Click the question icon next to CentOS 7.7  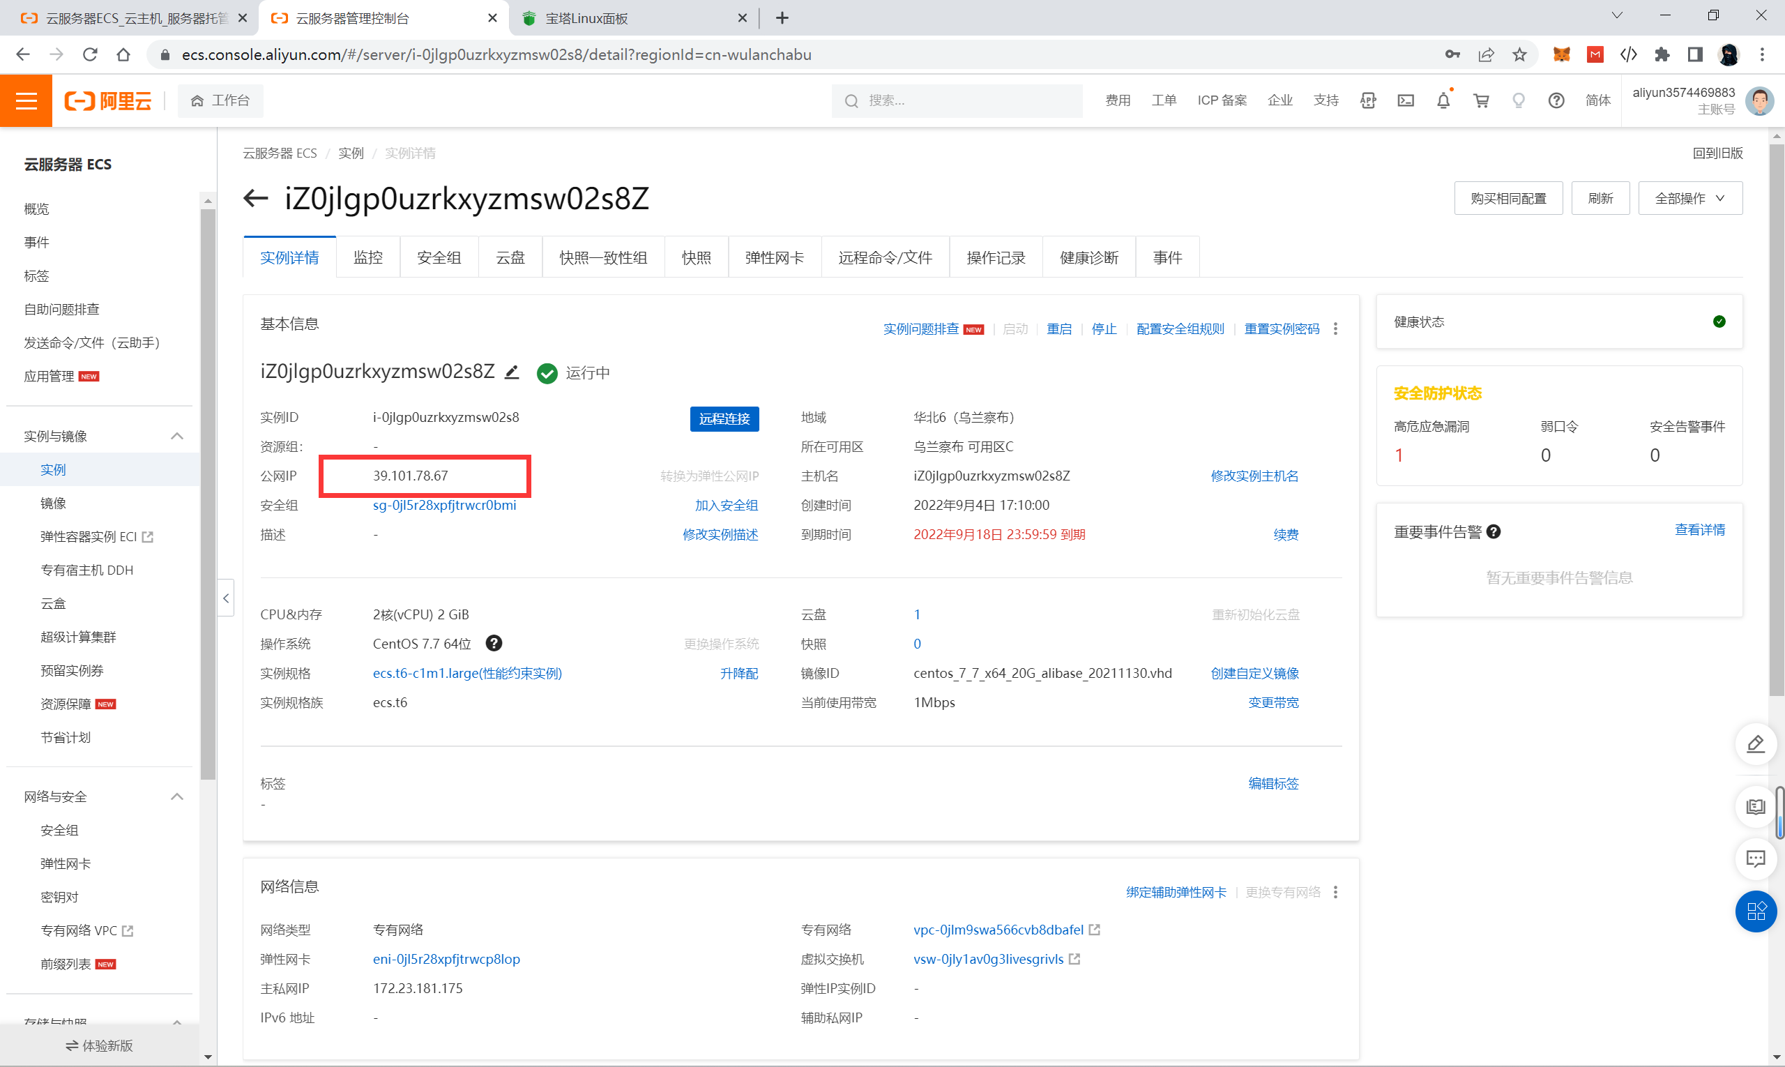pyautogui.click(x=494, y=643)
